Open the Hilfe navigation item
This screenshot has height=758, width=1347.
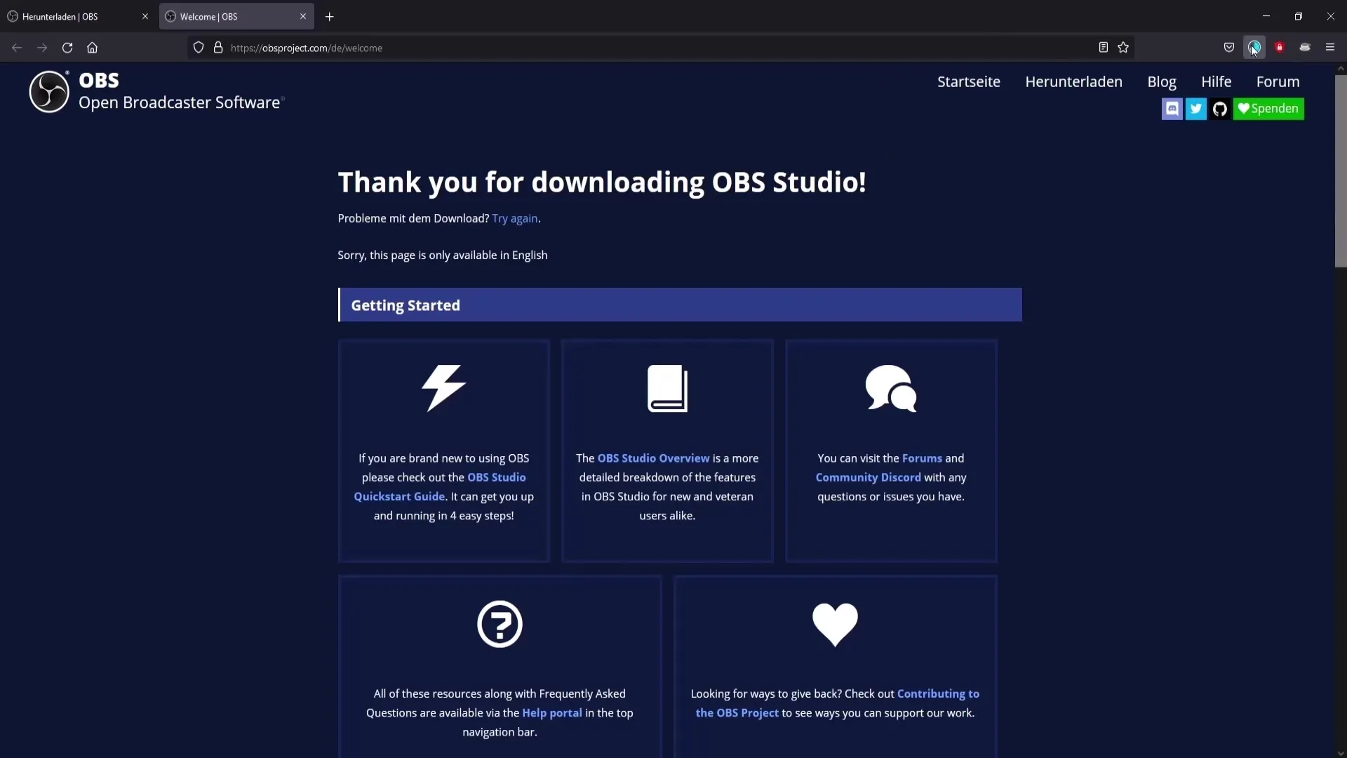(x=1216, y=82)
